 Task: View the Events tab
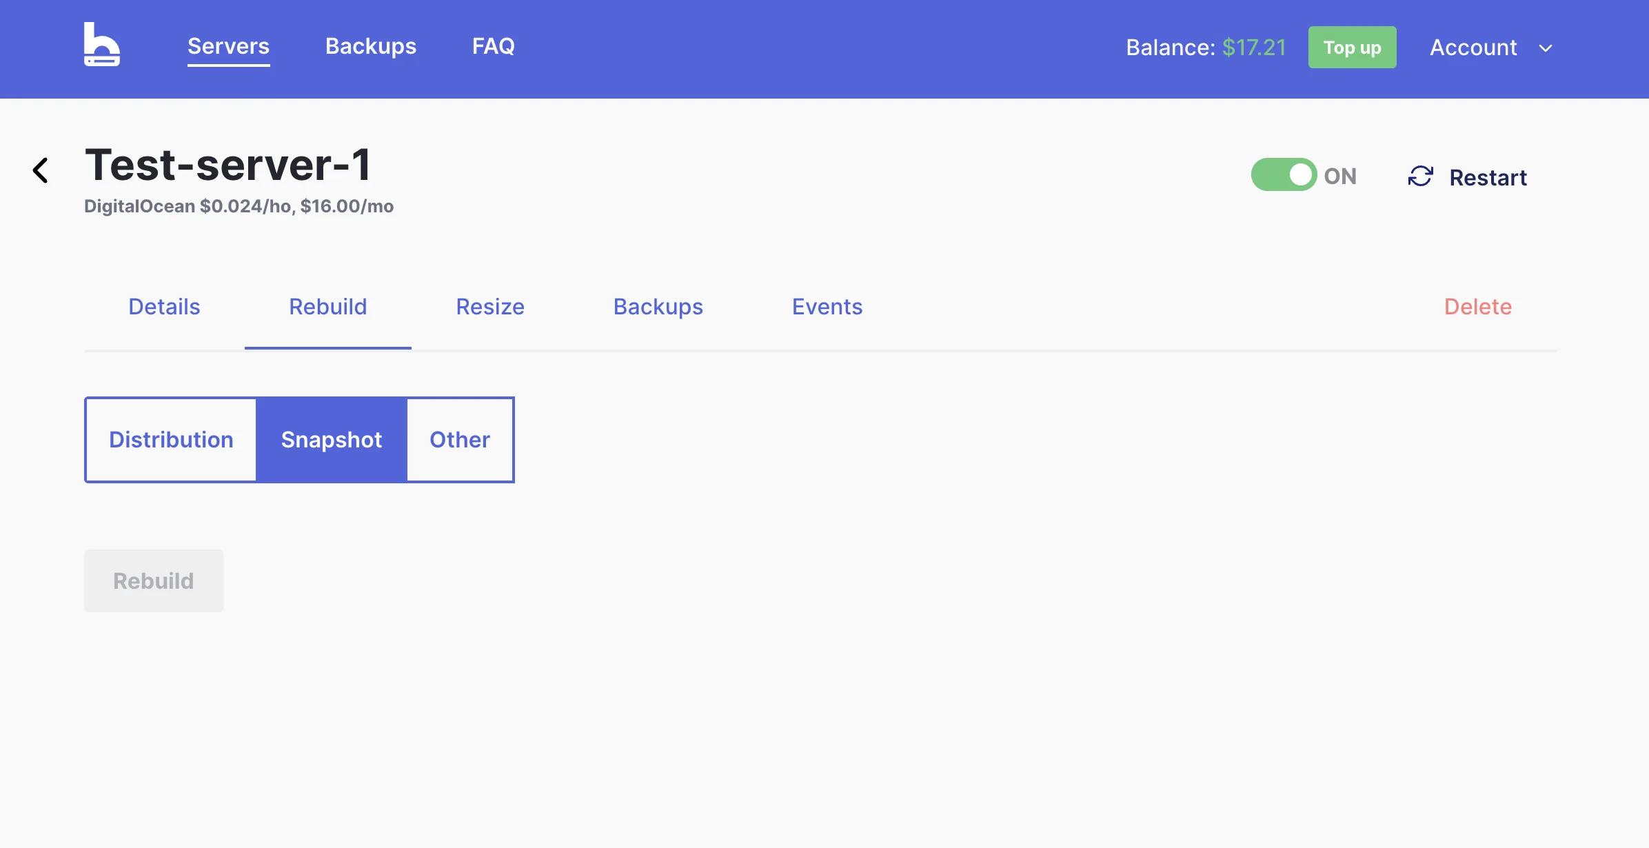point(827,307)
